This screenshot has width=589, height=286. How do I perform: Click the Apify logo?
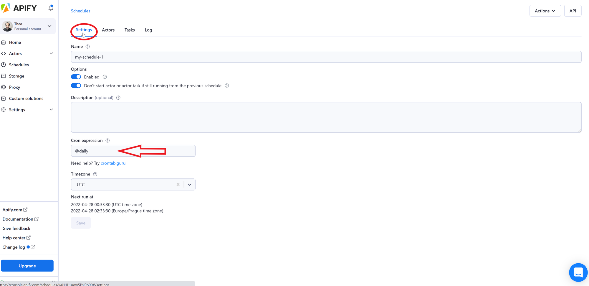pos(19,8)
